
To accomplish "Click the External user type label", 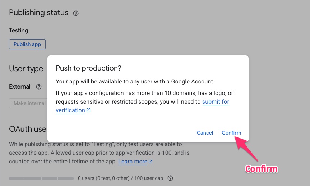I will click(20, 87).
